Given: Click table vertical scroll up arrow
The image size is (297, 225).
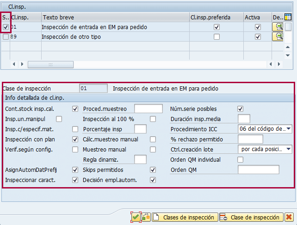Looking at the screenshot, I should [288, 47].
